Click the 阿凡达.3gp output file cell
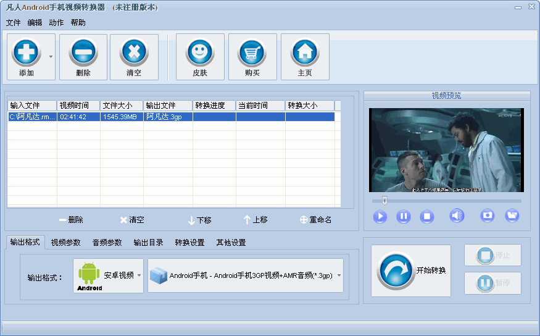This screenshot has width=540, height=336. point(168,117)
